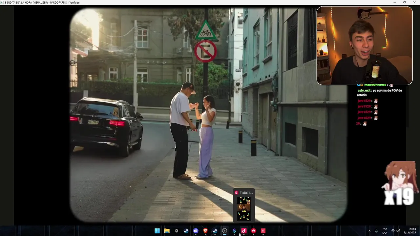Switch to OBS Studio in the taskbar
This screenshot has height=236, width=420.
click(x=224, y=231)
